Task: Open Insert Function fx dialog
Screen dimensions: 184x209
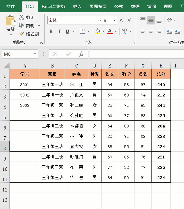Action: click(x=81, y=54)
